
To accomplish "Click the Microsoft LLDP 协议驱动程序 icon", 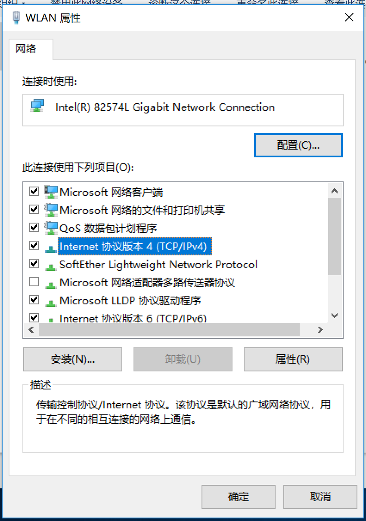I will click(x=51, y=303).
